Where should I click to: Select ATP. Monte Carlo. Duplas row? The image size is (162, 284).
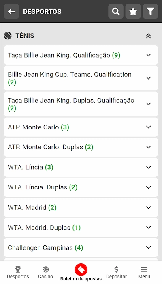click(81, 147)
